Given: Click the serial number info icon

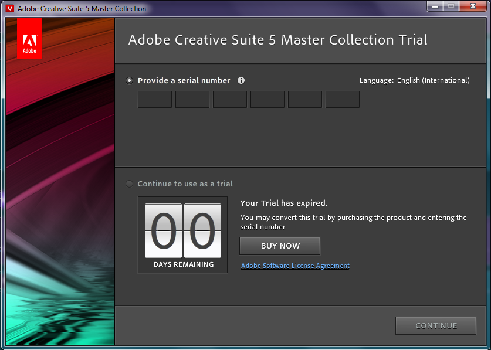Looking at the screenshot, I should point(241,80).
